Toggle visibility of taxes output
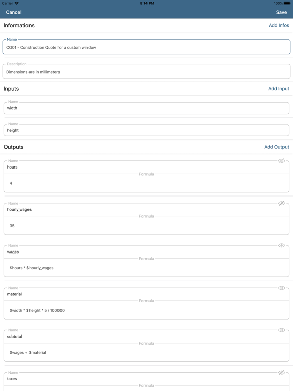Screen dimensions: 293x391 point(281,373)
